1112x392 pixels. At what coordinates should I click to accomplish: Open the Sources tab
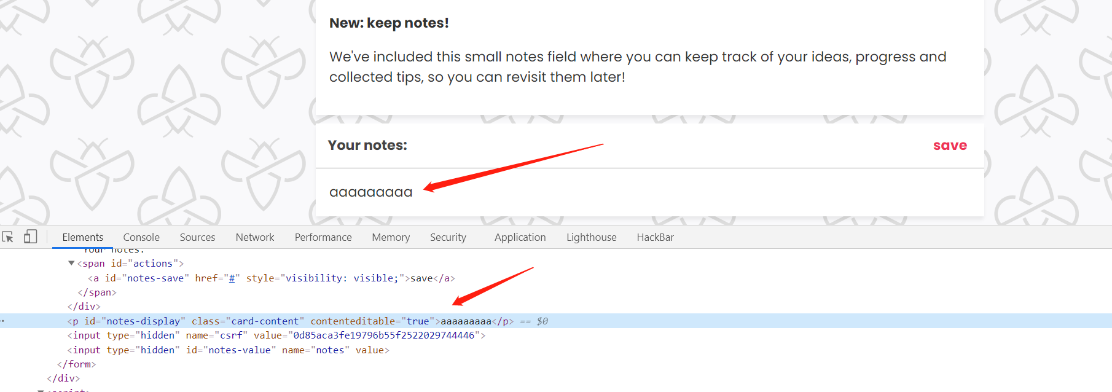click(x=197, y=237)
